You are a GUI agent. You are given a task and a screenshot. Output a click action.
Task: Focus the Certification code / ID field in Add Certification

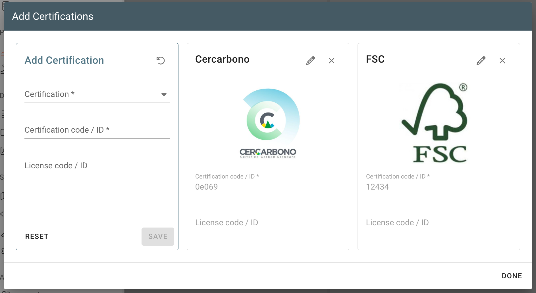[97, 130]
